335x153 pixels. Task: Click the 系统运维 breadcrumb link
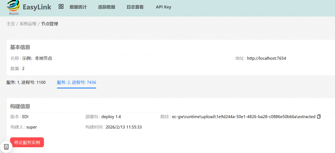(x=28, y=24)
